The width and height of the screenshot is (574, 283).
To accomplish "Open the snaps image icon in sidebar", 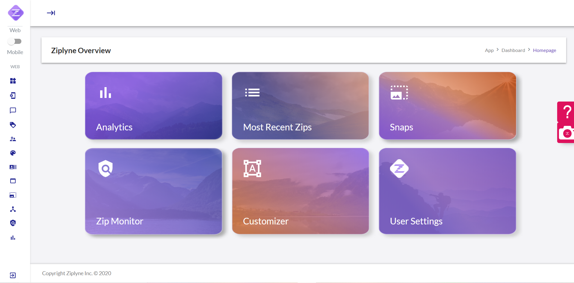I will pyautogui.click(x=13, y=195).
